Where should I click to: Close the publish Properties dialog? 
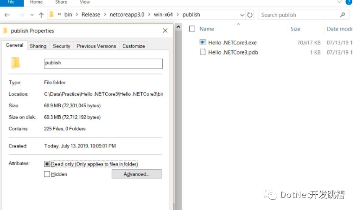tap(165, 31)
